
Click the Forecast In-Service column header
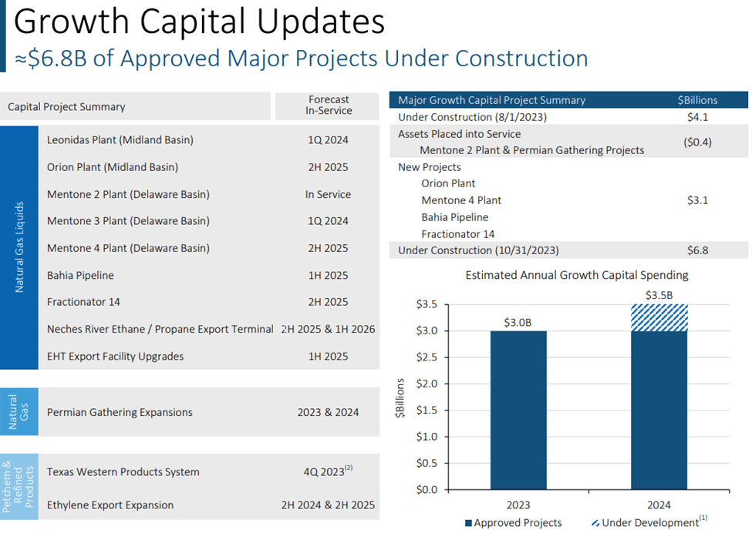pos(328,106)
